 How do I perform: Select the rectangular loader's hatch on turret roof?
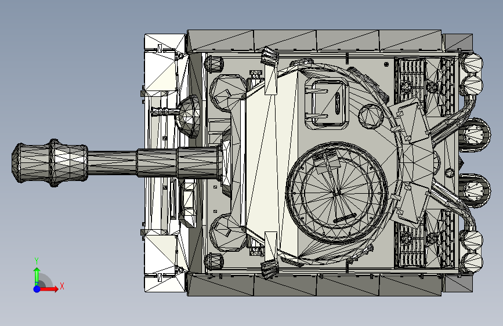tap(326, 103)
